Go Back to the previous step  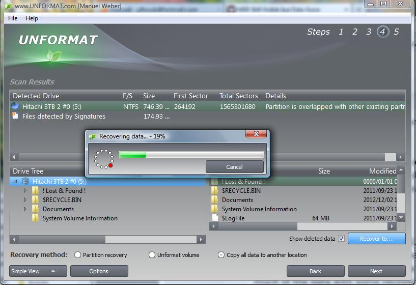click(316, 271)
